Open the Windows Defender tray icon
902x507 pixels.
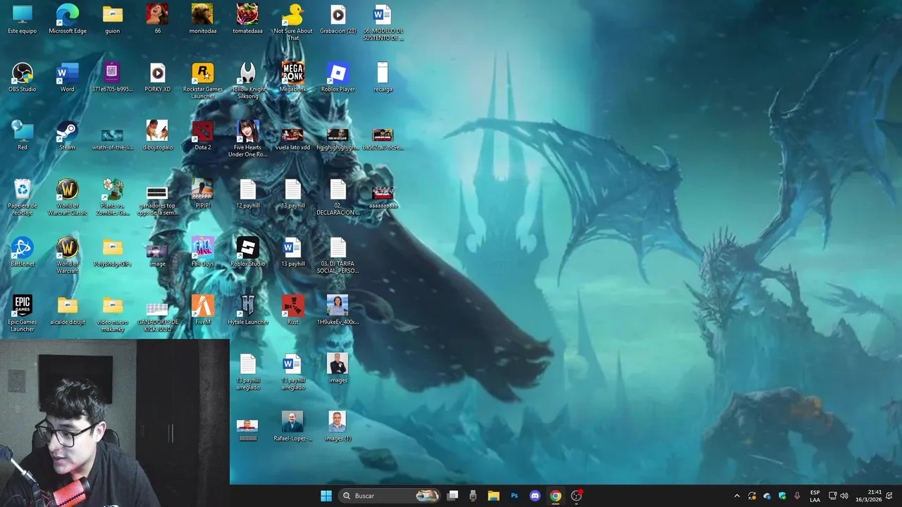[782, 496]
